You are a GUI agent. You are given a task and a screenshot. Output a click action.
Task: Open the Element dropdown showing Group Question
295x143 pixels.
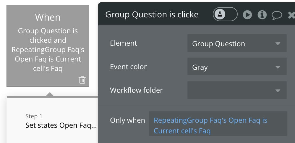coord(237,43)
